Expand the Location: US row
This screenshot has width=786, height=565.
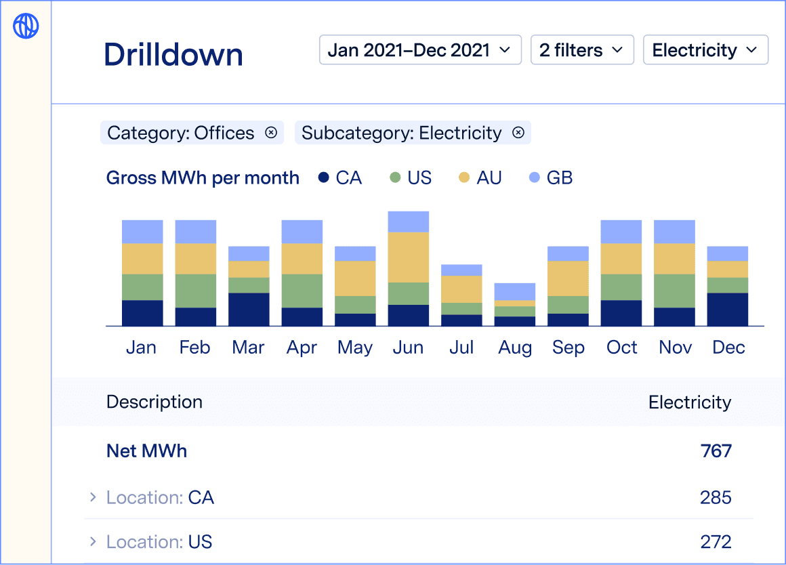93,542
